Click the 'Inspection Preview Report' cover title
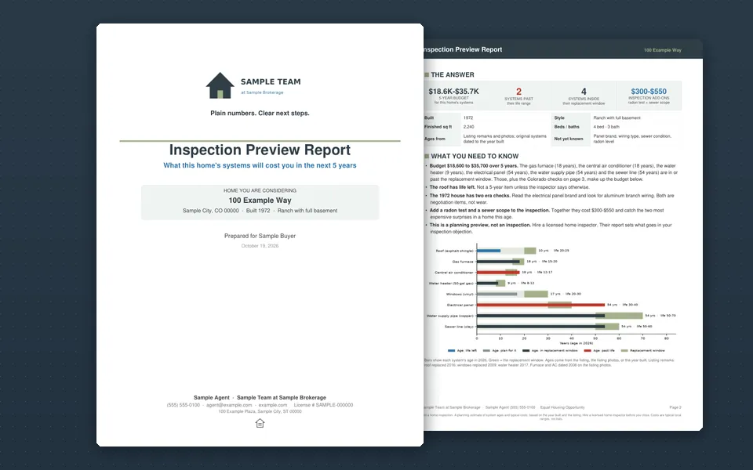The image size is (753, 470). point(260,150)
